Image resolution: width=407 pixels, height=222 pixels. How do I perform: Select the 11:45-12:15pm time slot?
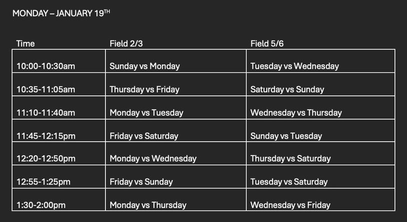click(x=45, y=136)
